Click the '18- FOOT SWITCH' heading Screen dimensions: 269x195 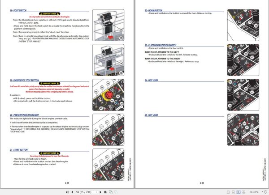tap(18, 10)
